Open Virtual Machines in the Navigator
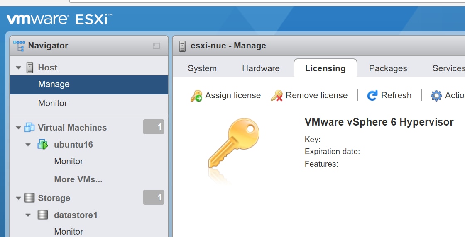The height and width of the screenshot is (237, 465). coord(72,128)
